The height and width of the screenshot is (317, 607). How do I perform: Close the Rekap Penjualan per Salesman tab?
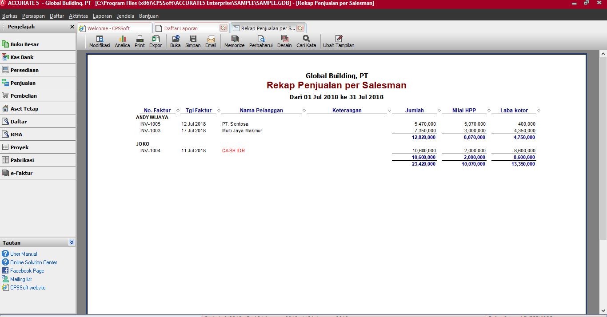(300, 28)
